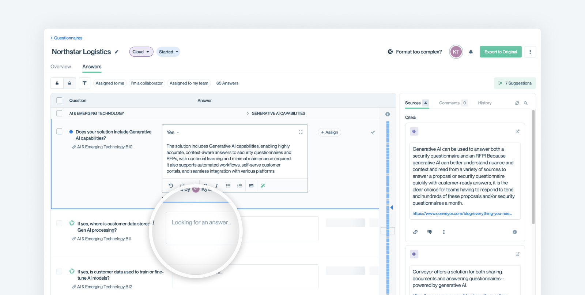
Task: Click the 65 Answers count
Action: click(x=227, y=83)
